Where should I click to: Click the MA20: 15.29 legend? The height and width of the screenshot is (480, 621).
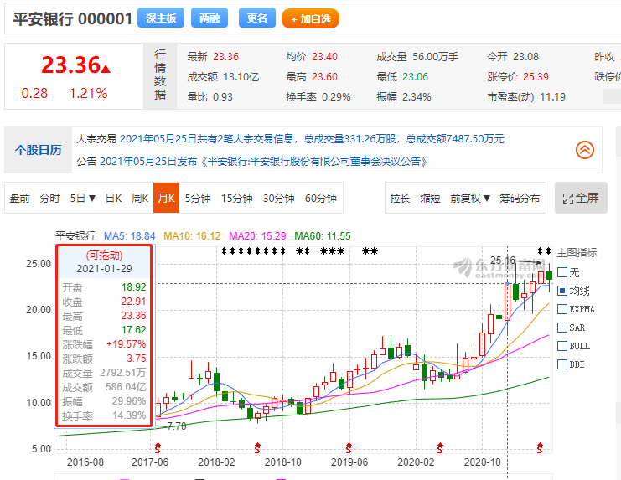(257, 236)
